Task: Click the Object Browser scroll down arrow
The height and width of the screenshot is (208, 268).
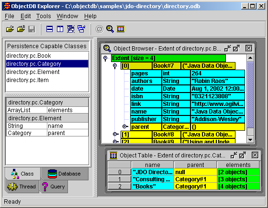Action: click(250, 140)
